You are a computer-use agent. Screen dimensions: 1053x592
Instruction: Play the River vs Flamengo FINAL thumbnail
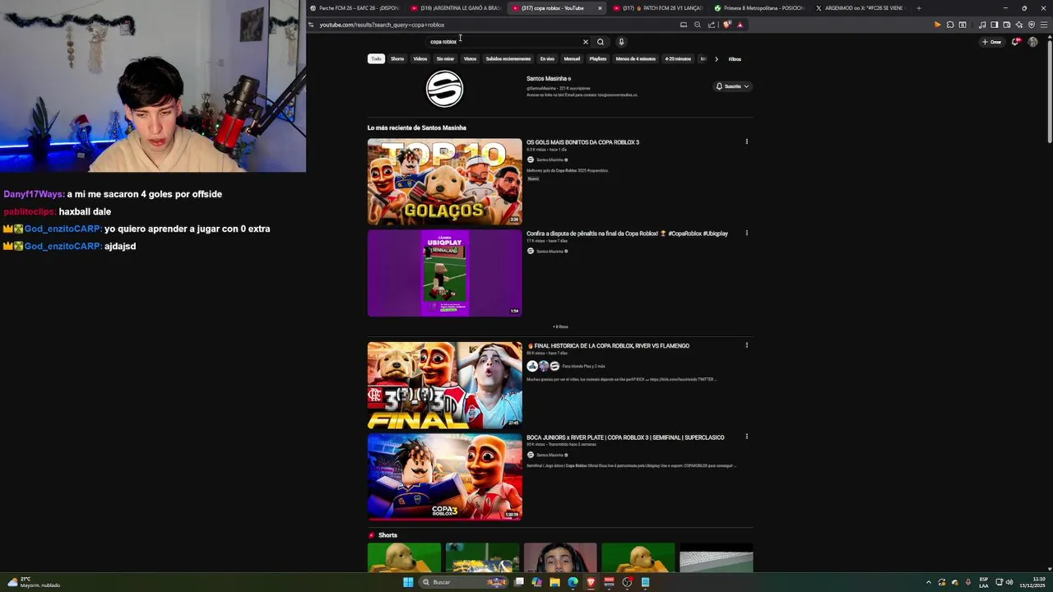444,386
